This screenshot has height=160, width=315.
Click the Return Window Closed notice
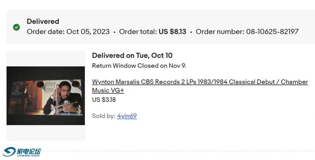click(x=139, y=66)
